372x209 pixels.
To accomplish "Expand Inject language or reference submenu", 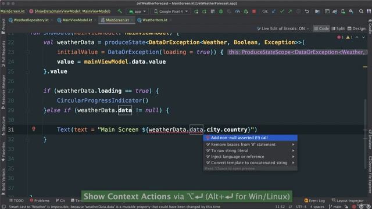I will 250,157.
